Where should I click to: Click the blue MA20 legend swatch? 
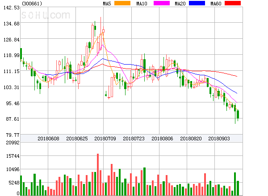coord(197,4)
